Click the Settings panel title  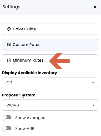(11, 7)
